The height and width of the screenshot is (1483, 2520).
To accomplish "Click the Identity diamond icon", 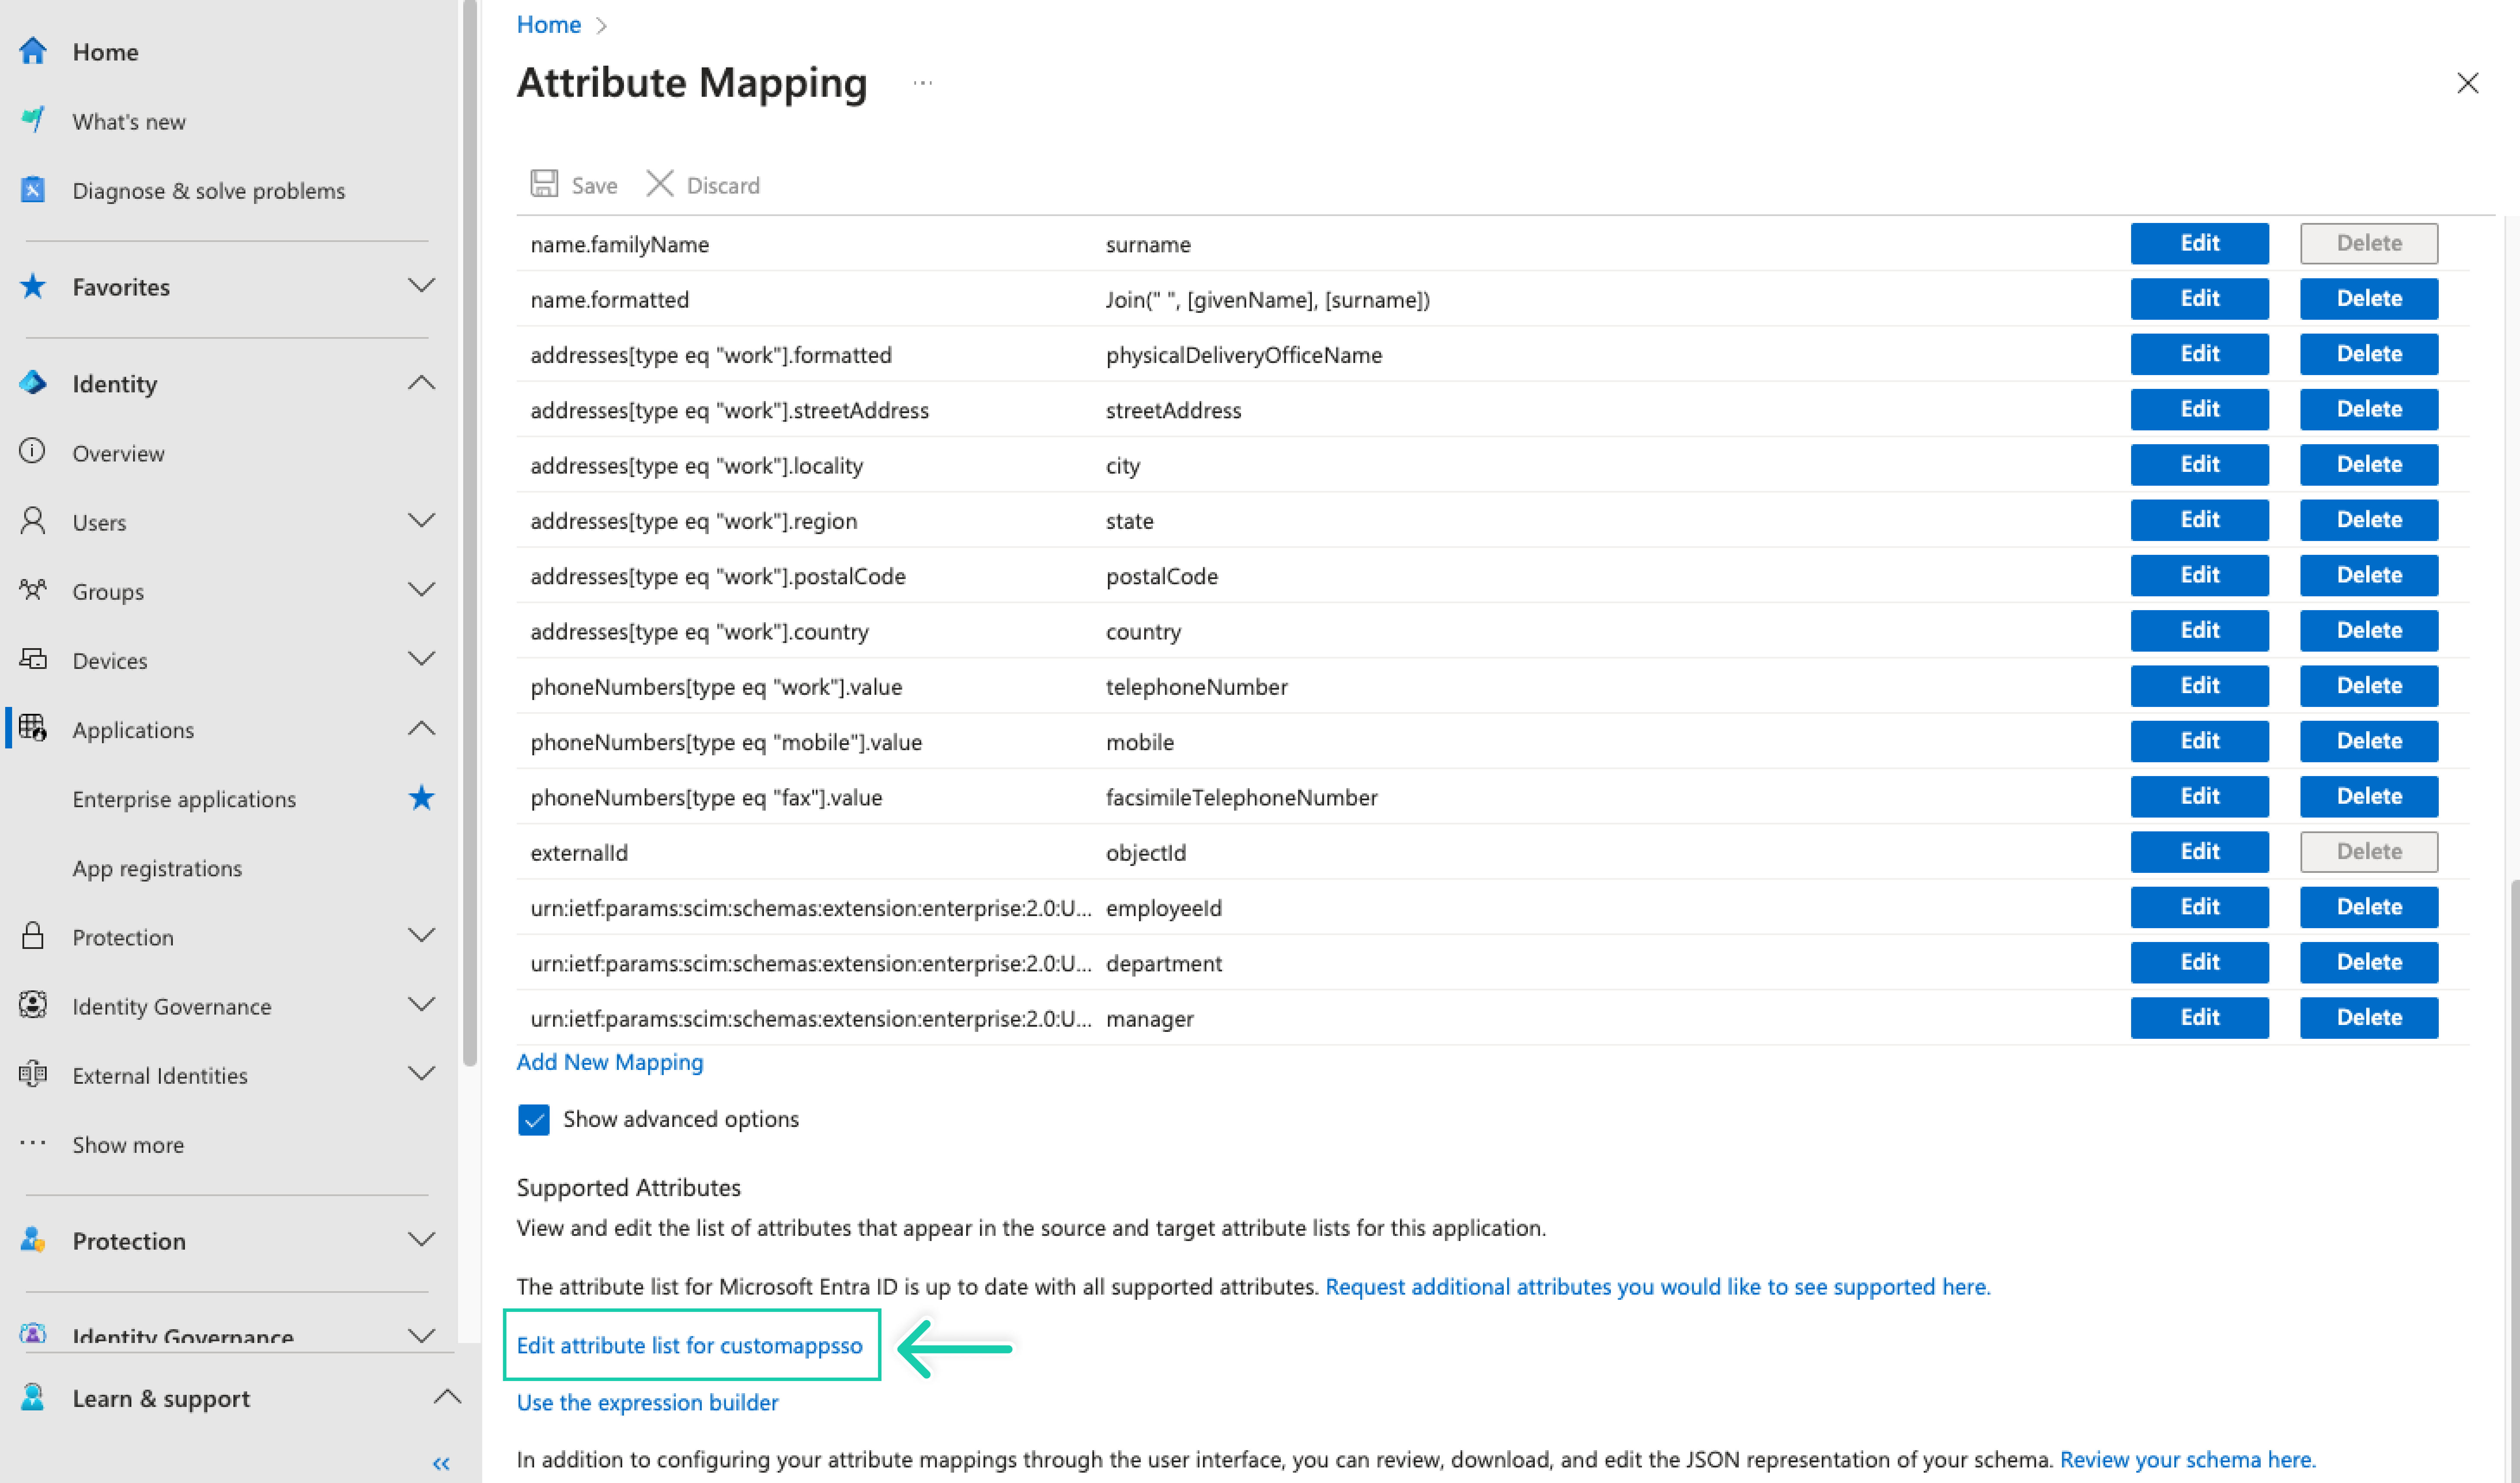I will tap(33, 383).
